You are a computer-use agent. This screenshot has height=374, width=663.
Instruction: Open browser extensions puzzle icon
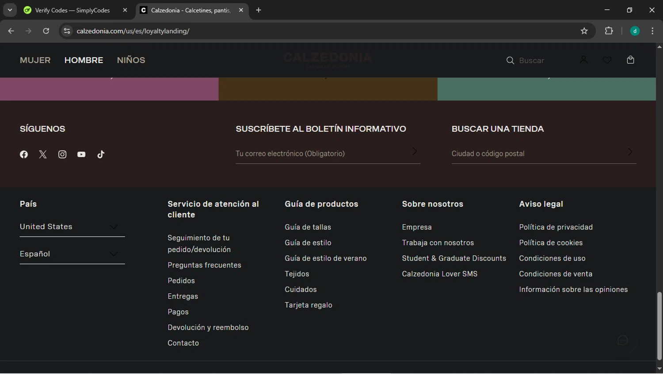[609, 31]
